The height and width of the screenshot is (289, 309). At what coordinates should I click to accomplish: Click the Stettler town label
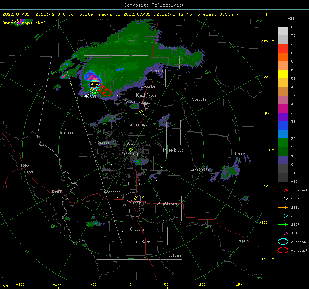click(200, 99)
